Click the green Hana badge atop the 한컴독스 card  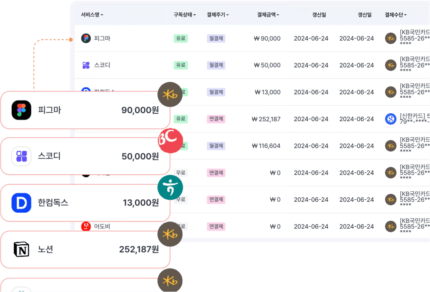point(170,188)
